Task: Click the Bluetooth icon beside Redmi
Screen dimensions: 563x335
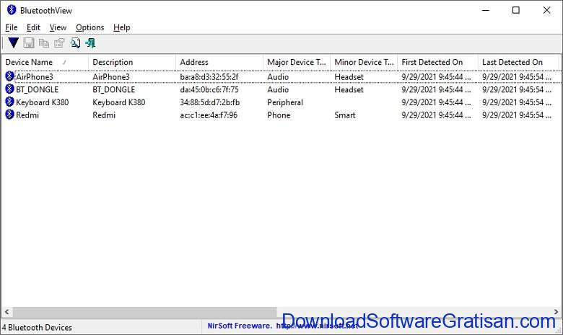Action: pyautogui.click(x=9, y=115)
